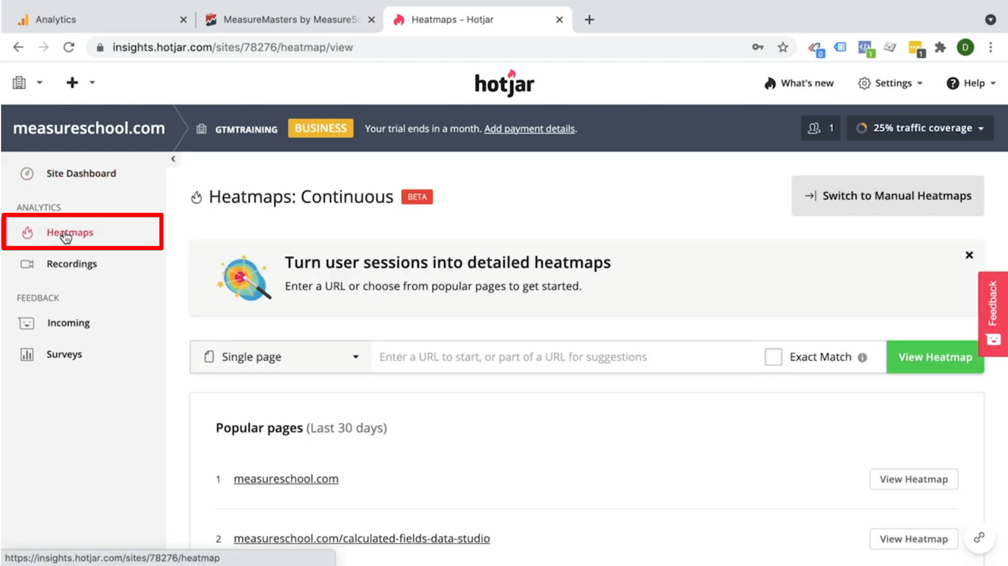Open the team members count button
Screen dimensions: 1008x566
tap(820, 128)
